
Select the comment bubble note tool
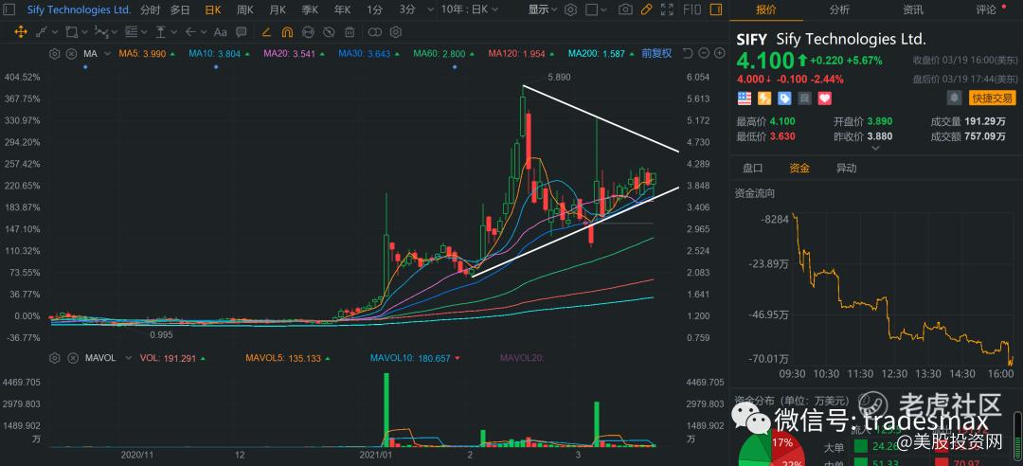click(242, 32)
